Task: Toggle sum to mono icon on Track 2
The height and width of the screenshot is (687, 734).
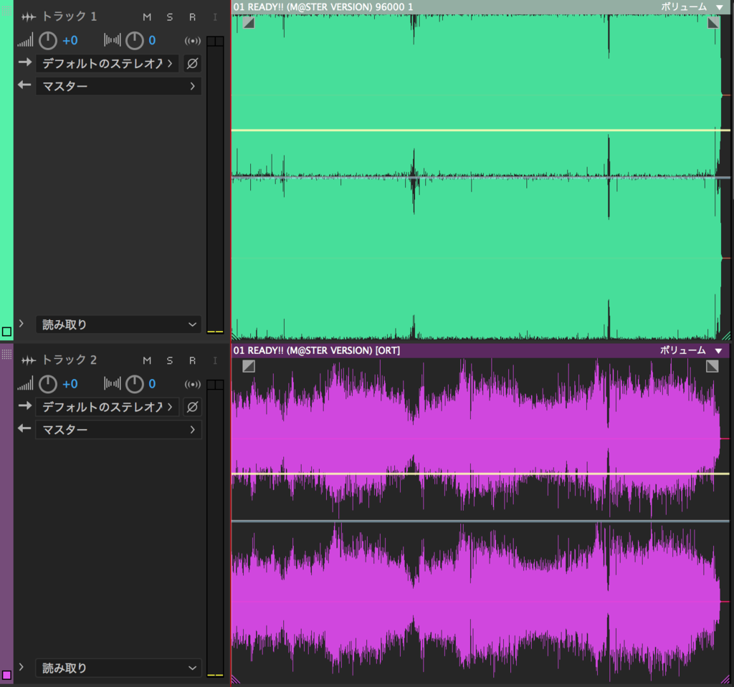Action: [192, 384]
